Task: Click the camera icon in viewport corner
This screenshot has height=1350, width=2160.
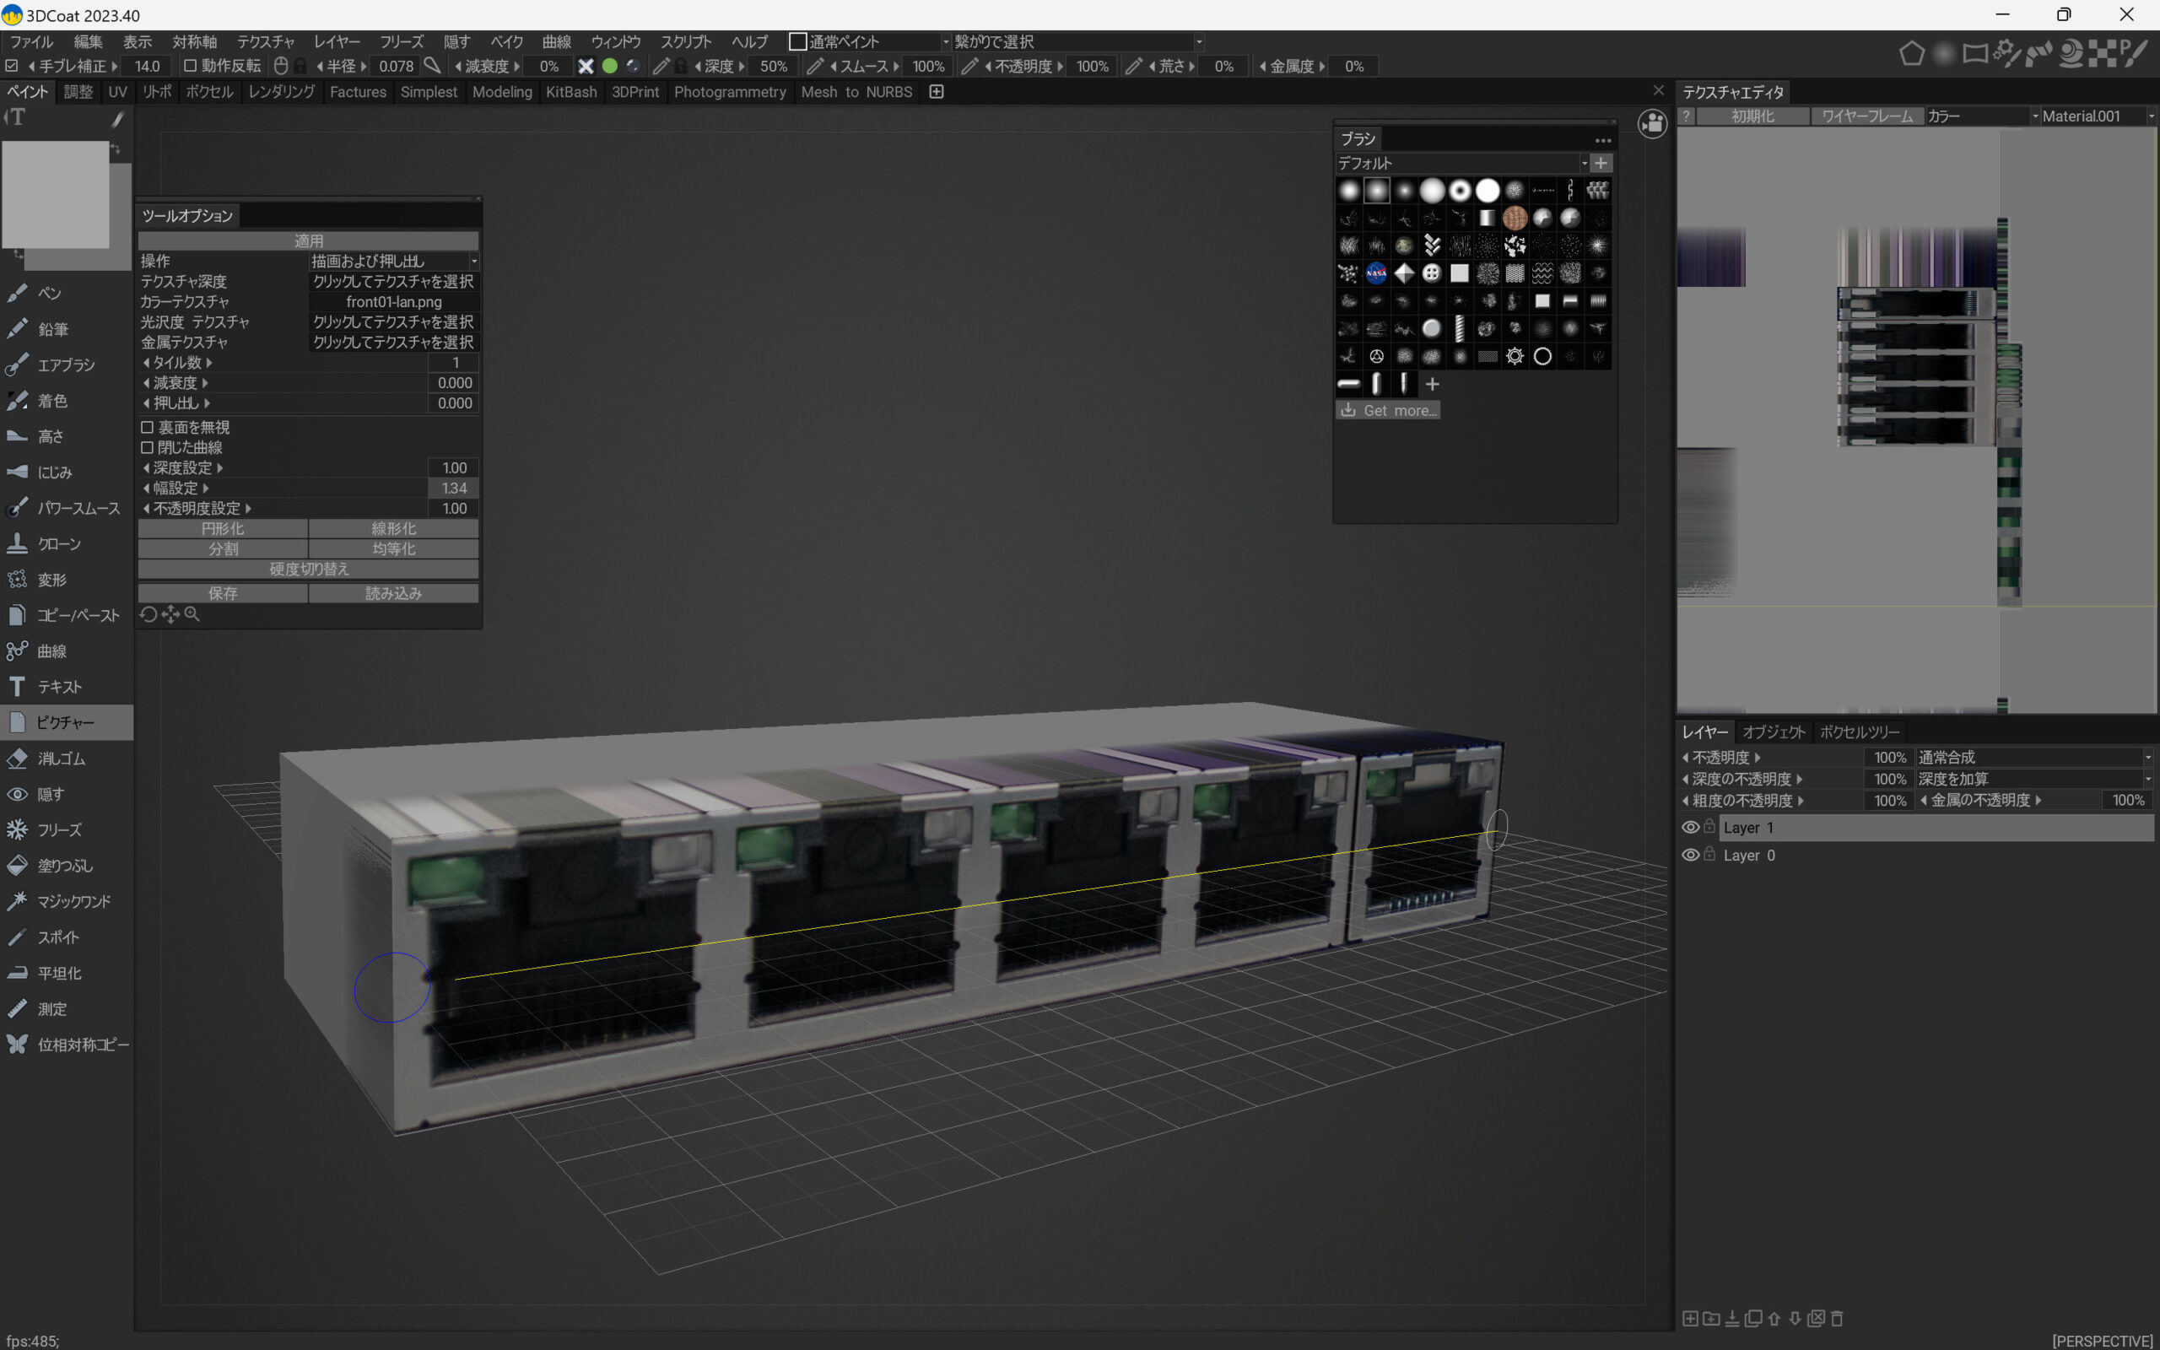Action: 1652,123
